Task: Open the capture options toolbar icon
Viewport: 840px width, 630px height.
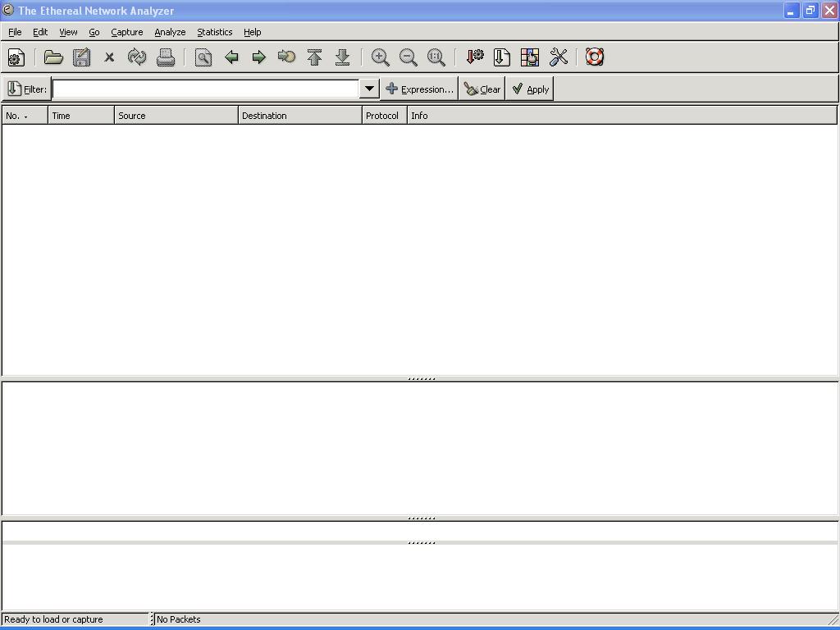Action: (x=16, y=57)
